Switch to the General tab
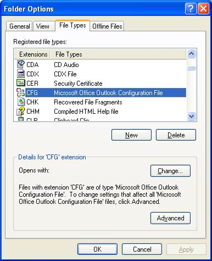Viewport: 212px width, 261px height. coord(20,26)
